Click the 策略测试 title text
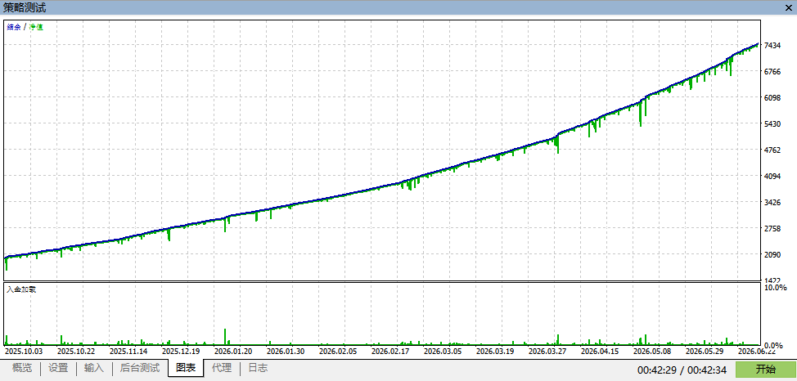This screenshot has width=797, height=381. (x=25, y=7)
